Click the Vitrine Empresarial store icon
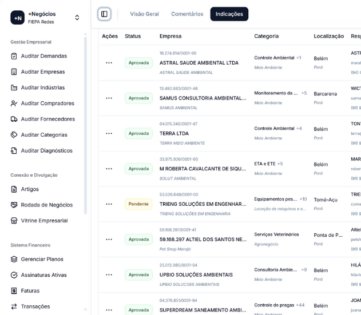The image size is (361, 315). [x=14, y=221]
